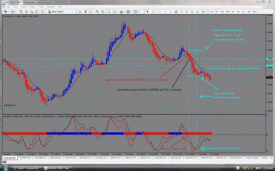Image resolution: width=275 pixels, height=171 pixels.
Task: Switch to the USDCAD,H4 chart tab
Action: click(x=176, y=158)
